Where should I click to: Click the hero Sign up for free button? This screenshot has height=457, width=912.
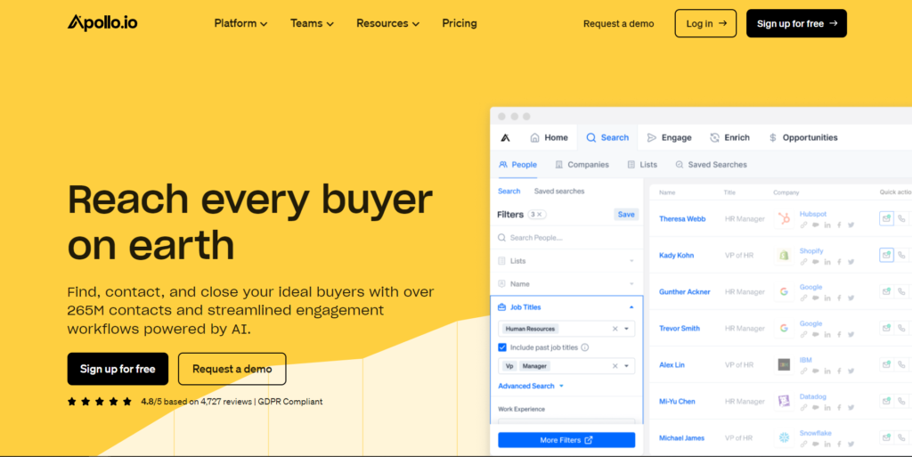pyautogui.click(x=118, y=369)
